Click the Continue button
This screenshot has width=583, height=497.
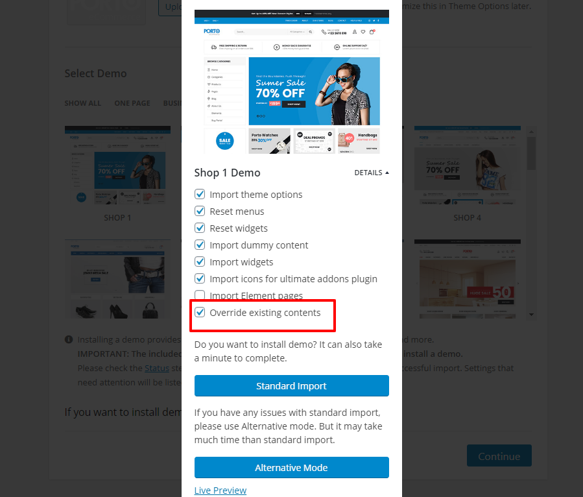(x=499, y=455)
